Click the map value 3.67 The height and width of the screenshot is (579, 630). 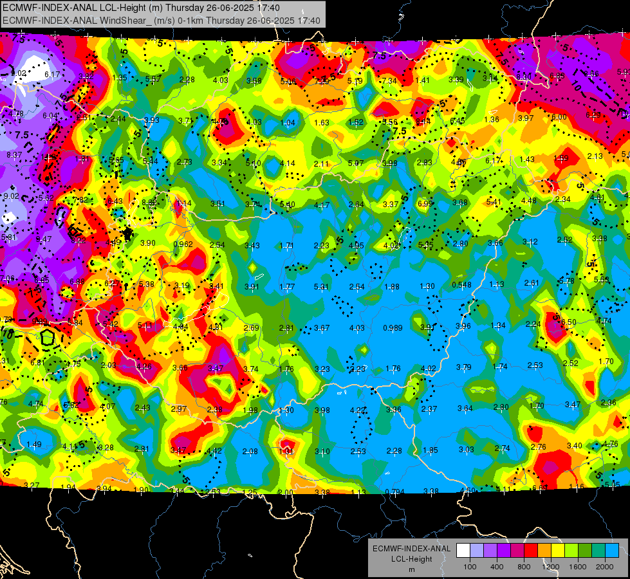click(x=322, y=328)
